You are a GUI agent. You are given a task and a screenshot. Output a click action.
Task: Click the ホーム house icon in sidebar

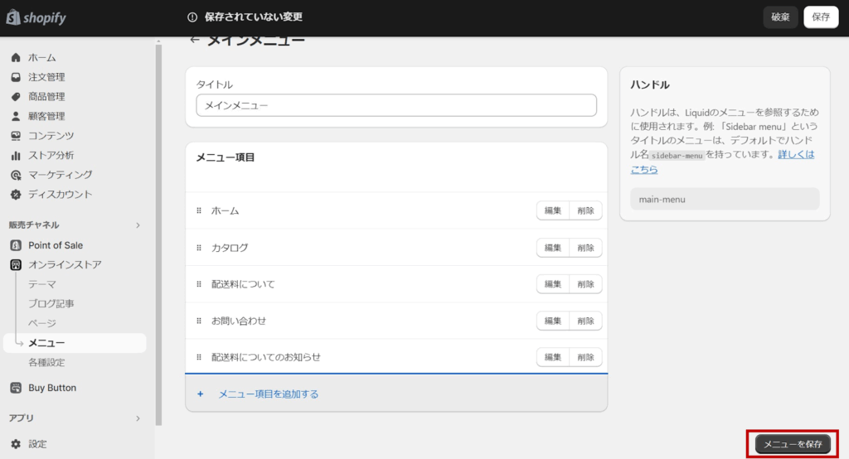[16, 57]
